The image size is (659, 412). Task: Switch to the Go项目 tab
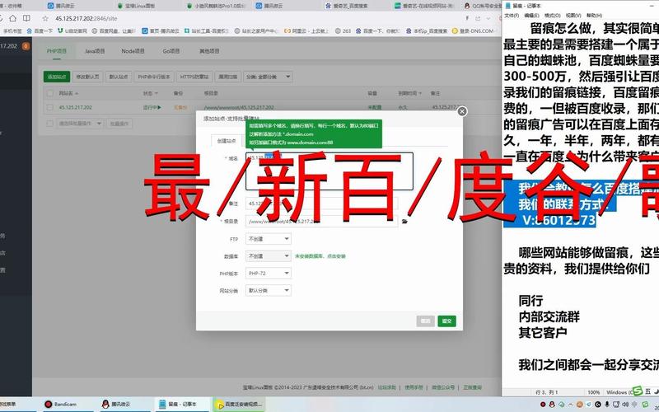click(x=171, y=51)
